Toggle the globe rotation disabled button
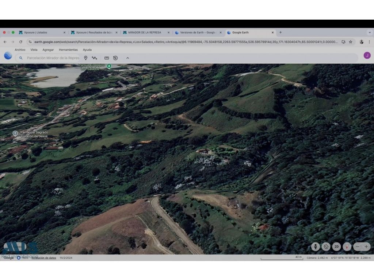374x280 pixels. [326, 247]
